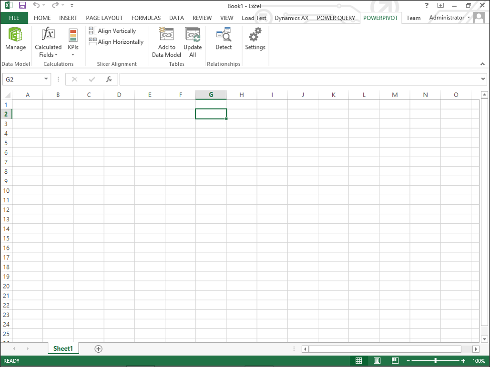Expand the Calculated Fields dropdown
490x367 pixels.
point(48,51)
